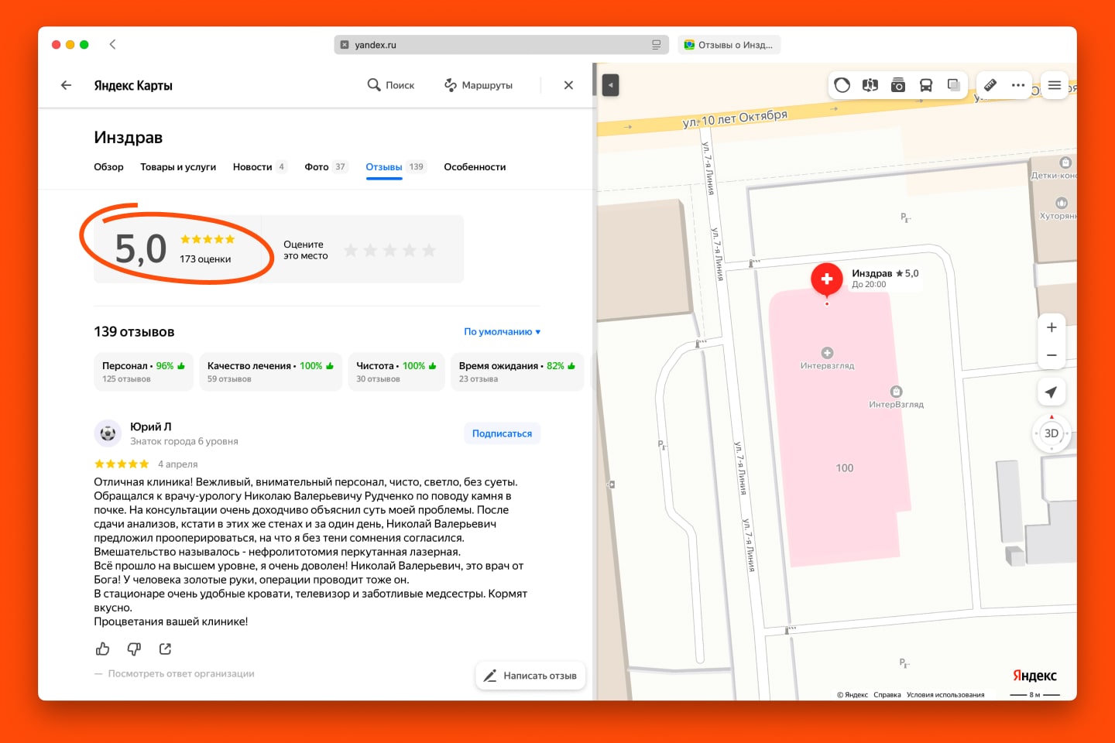This screenshot has height=743, width=1115.
Task: Click the Интервзгляд medical marker on map
Action: [827, 353]
